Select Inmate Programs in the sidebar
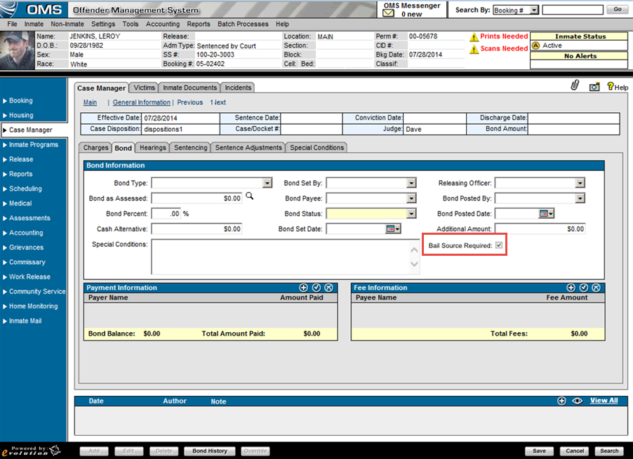Screen dimensions: 633x459 34,144
